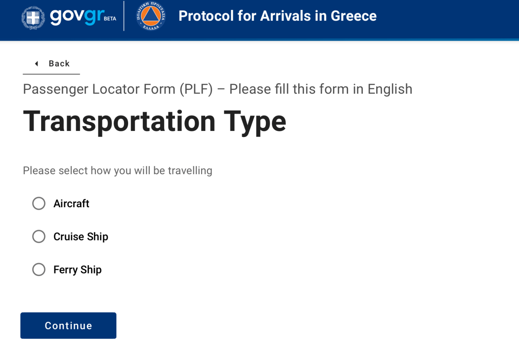Click the small left arrow beside Back
This screenshot has width=519, height=358.
tap(36, 64)
